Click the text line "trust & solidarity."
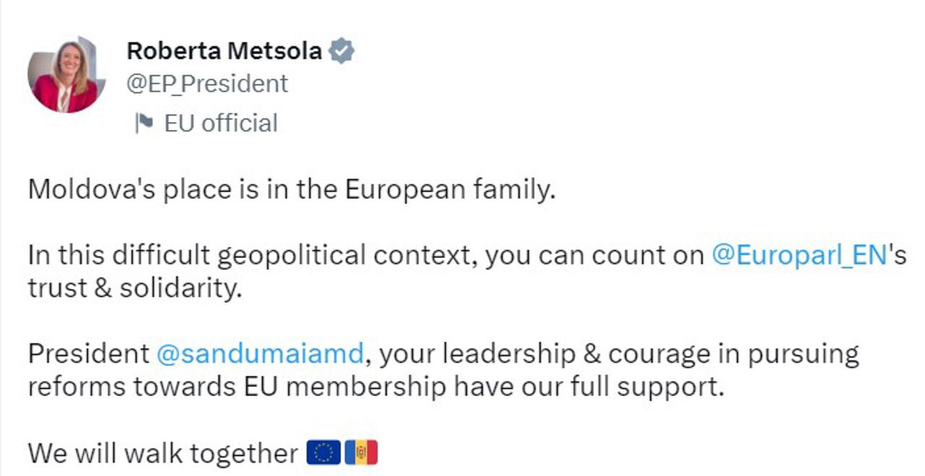The height and width of the screenshot is (476, 925). [x=133, y=287]
